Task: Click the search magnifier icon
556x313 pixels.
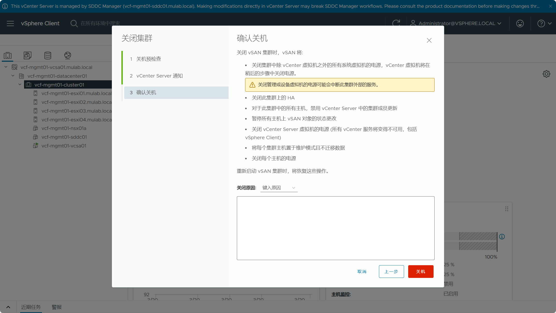Action: tap(74, 24)
